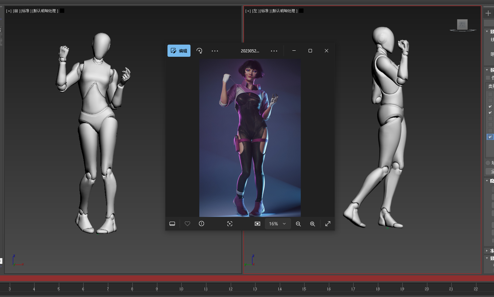Uncheck the fourth category checkbox in list
This screenshot has width=494, height=297.
pyautogui.click(x=490, y=113)
